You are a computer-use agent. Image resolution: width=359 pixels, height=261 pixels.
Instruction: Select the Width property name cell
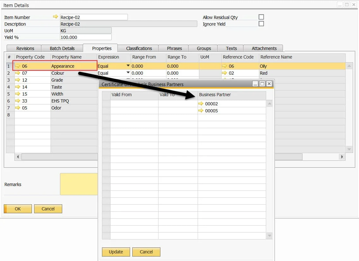coord(74,94)
